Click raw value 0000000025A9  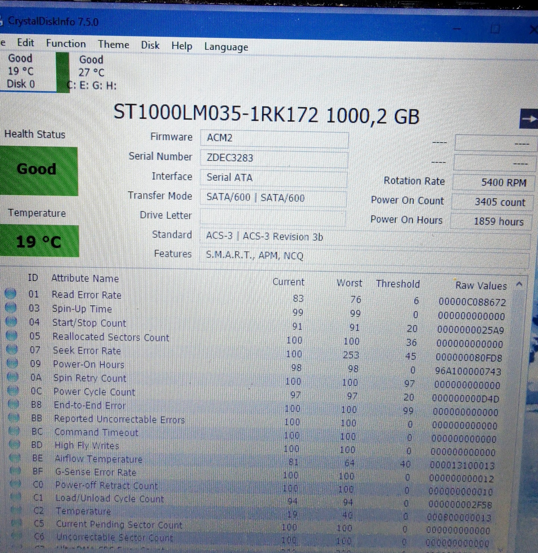click(x=471, y=330)
